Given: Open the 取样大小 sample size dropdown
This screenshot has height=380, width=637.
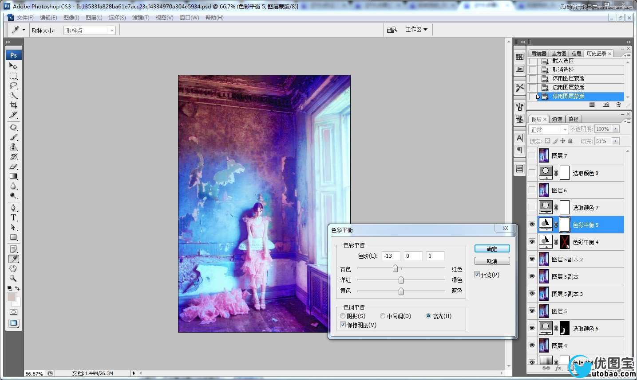Looking at the screenshot, I should click(90, 31).
